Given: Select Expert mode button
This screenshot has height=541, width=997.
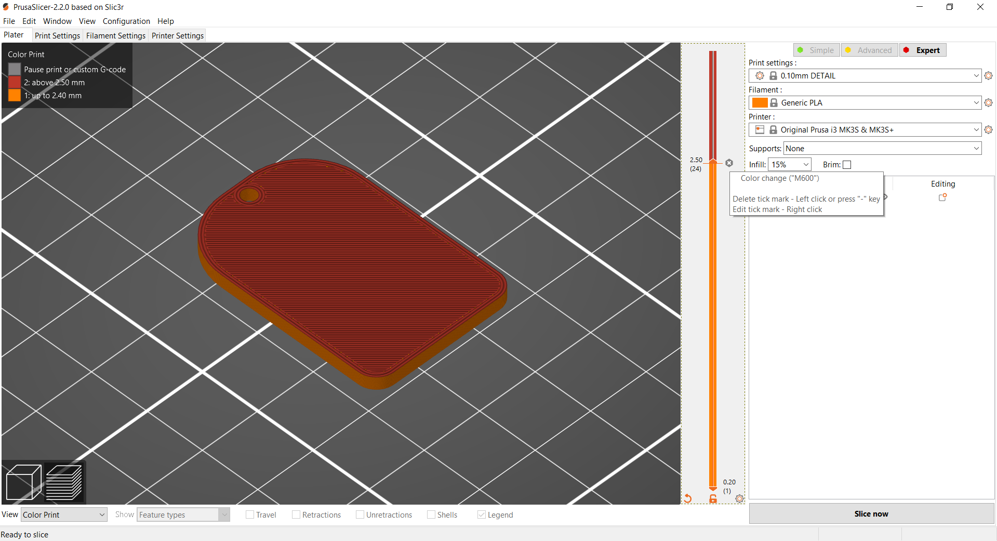Looking at the screenshot, I should (923, 50).
